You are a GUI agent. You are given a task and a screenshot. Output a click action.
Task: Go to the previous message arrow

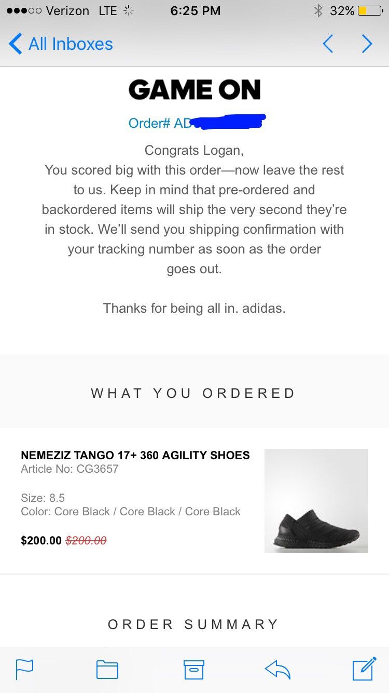328,44
